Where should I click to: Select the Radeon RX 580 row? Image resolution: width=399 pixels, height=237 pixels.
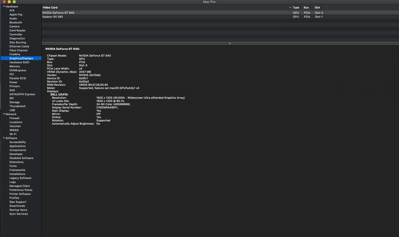220,17
